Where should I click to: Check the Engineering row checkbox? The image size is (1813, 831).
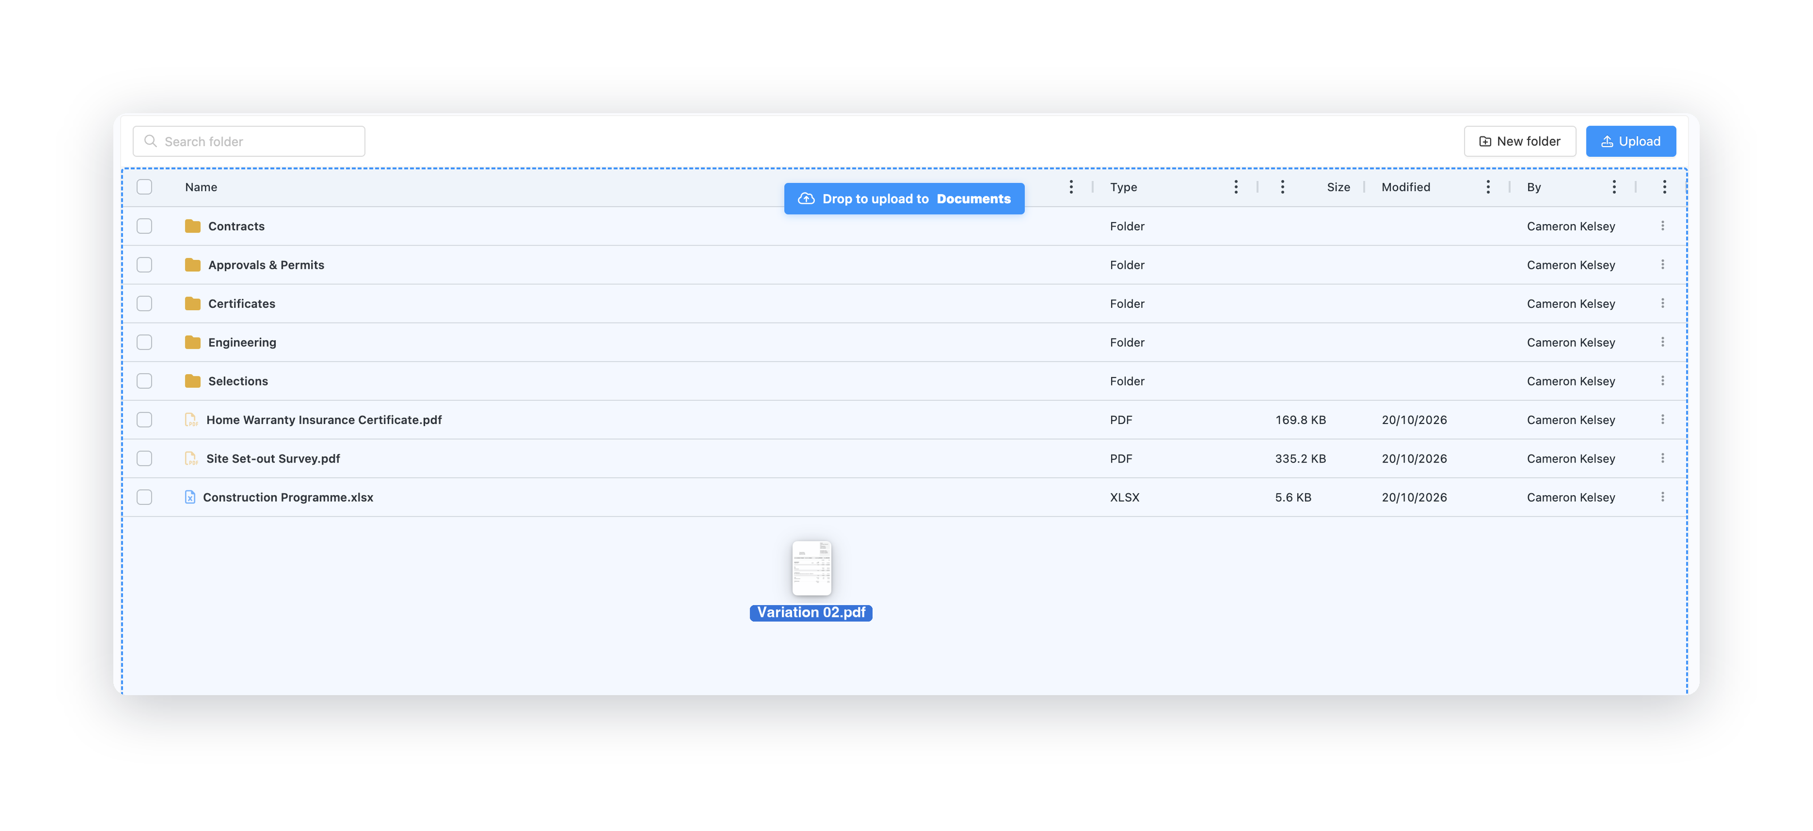[x=144, y=342]
